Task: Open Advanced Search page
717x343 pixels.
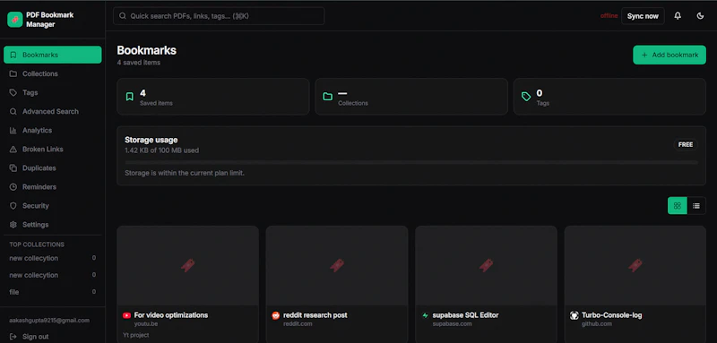Action: pyautogui.click(x=53, y=111)
